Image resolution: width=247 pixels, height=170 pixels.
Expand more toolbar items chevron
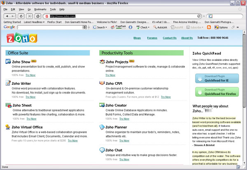pyautogui.click(x=238, y=28)
